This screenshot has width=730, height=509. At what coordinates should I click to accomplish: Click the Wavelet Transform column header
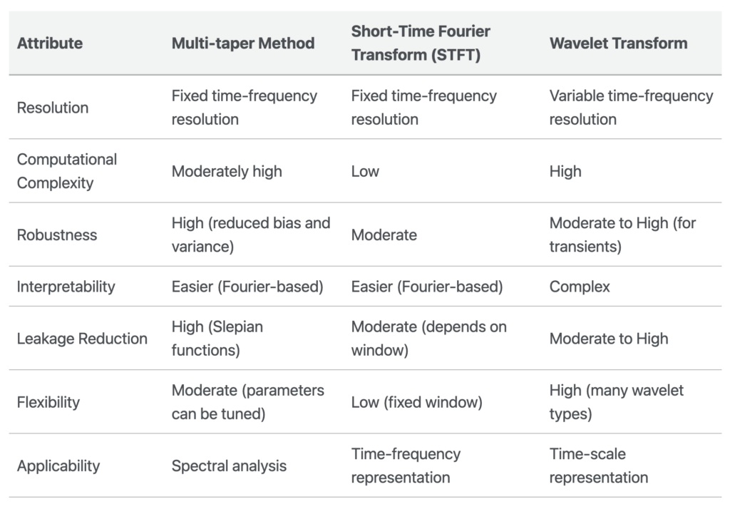click(x=618, y=43)
